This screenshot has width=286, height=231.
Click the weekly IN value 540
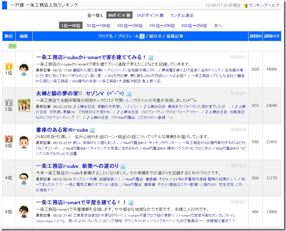(x=255, y=142)
